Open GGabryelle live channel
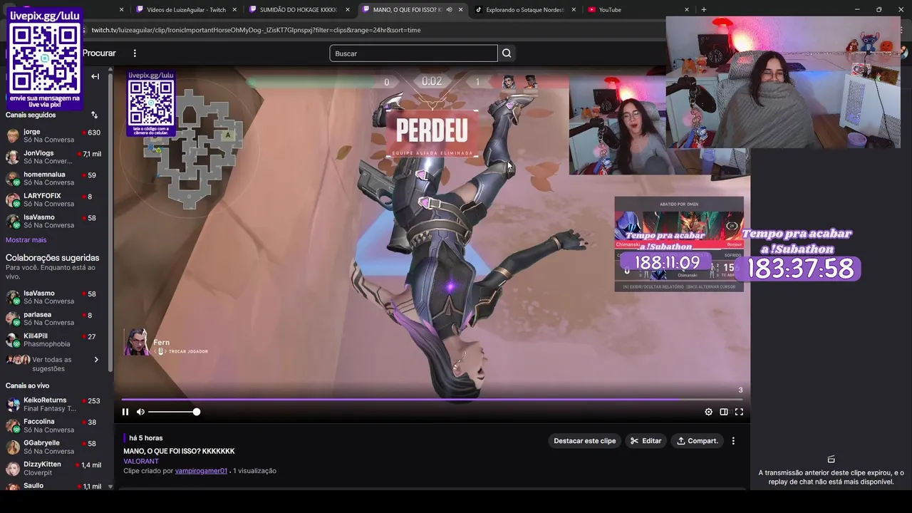912x513 pixels. (53, 447)
